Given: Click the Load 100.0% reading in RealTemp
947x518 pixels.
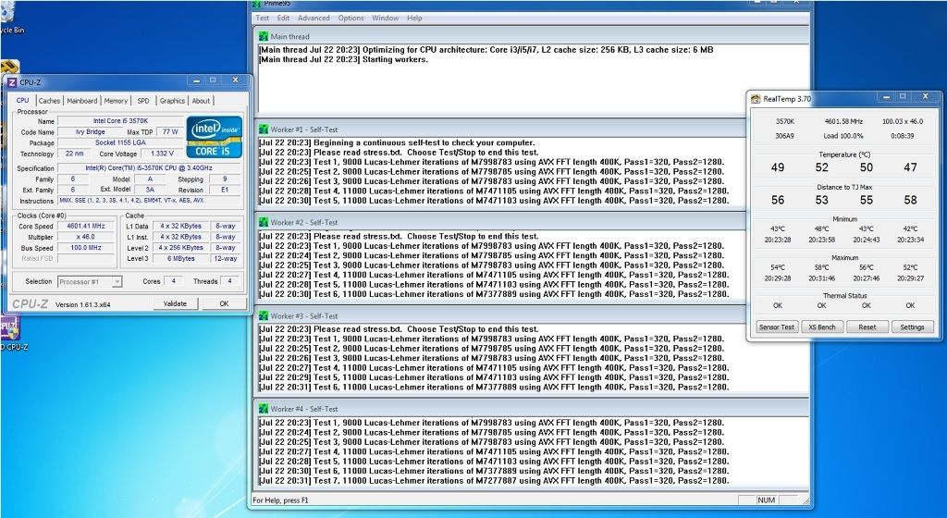Looking at the screenshot, I should pyautogui.click(x=843, y=136).
